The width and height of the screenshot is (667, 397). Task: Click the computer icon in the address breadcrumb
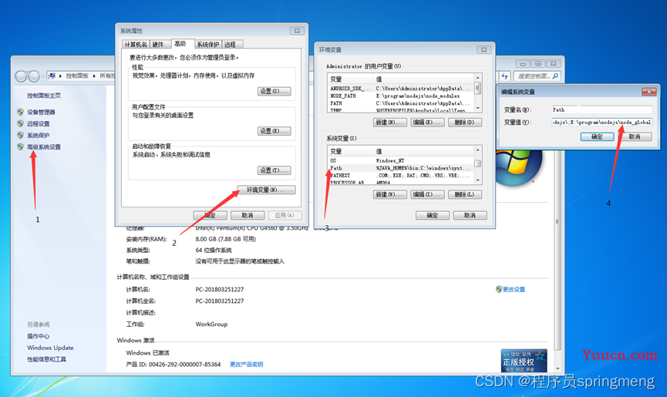pos(52,76)
